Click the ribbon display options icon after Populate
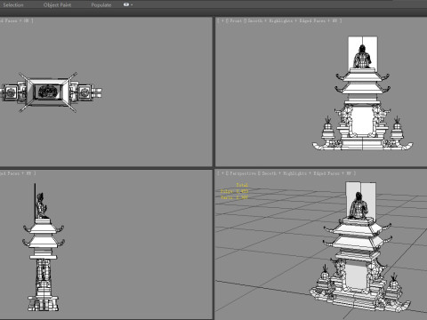This screenshot has width=427, height=320. 128,4
